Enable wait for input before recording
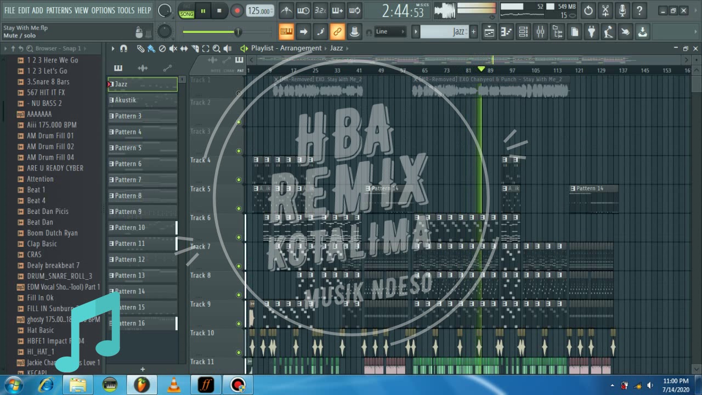The width and height of the screenshot is (702, 395). point(303,10)
